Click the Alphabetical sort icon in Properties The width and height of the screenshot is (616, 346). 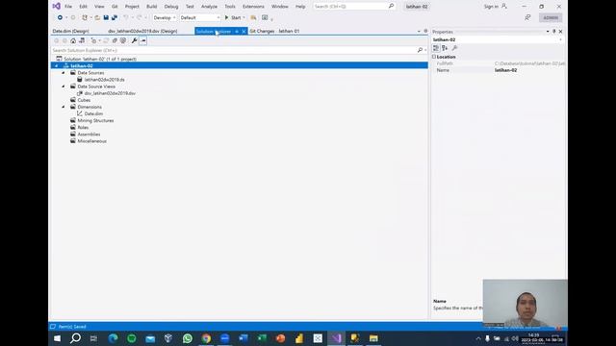coord(445,48)
